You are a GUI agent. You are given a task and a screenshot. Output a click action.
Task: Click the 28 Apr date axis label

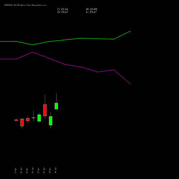44,170
